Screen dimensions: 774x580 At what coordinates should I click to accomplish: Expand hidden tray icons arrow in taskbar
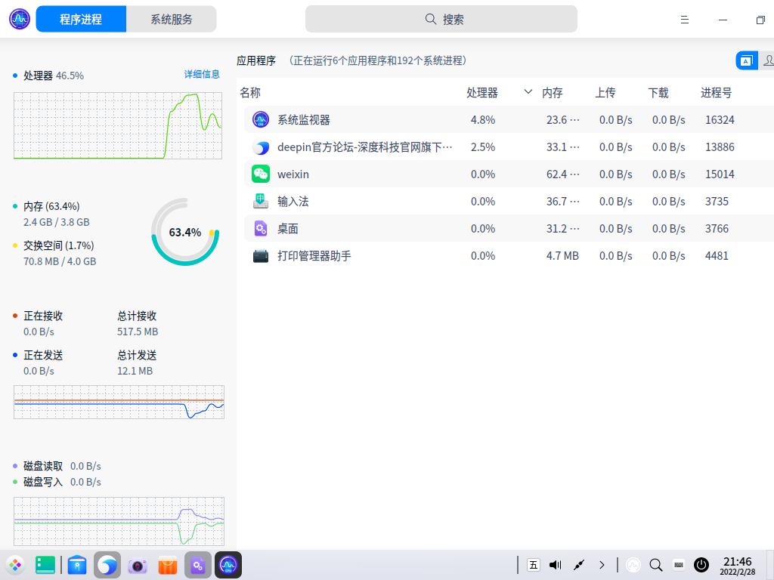[x=602, y=565]
